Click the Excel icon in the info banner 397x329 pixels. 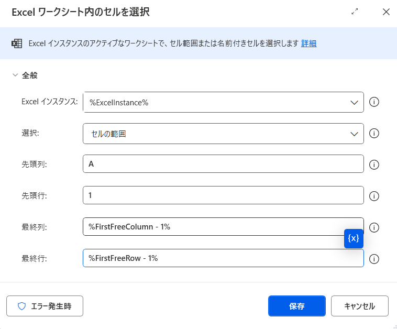tap(17, 43)
